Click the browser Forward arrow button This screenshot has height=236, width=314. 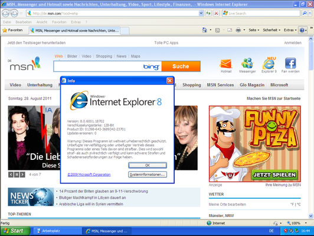pyautogui.click(x=14, y=14)
